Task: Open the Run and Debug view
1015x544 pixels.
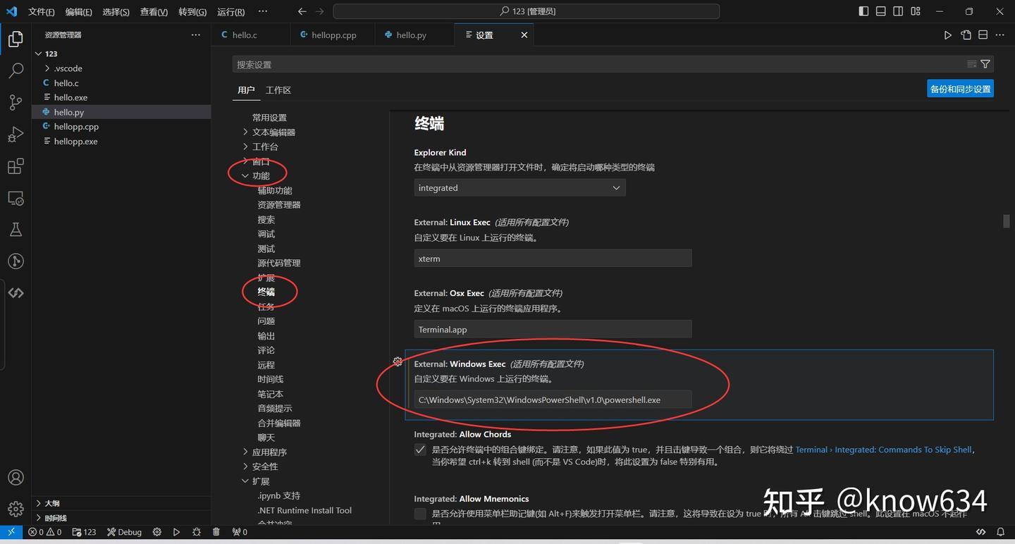Action: click(16, 135)
